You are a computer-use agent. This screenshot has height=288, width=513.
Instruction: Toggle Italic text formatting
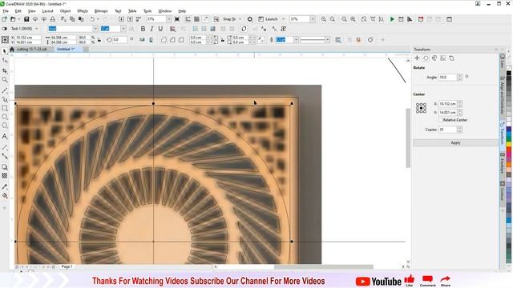151,29
